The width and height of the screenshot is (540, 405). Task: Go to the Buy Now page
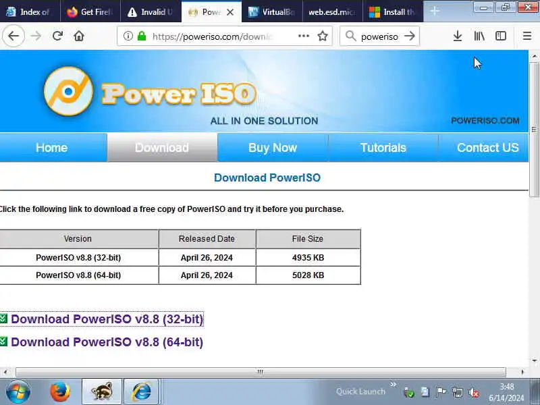point(273,147)
